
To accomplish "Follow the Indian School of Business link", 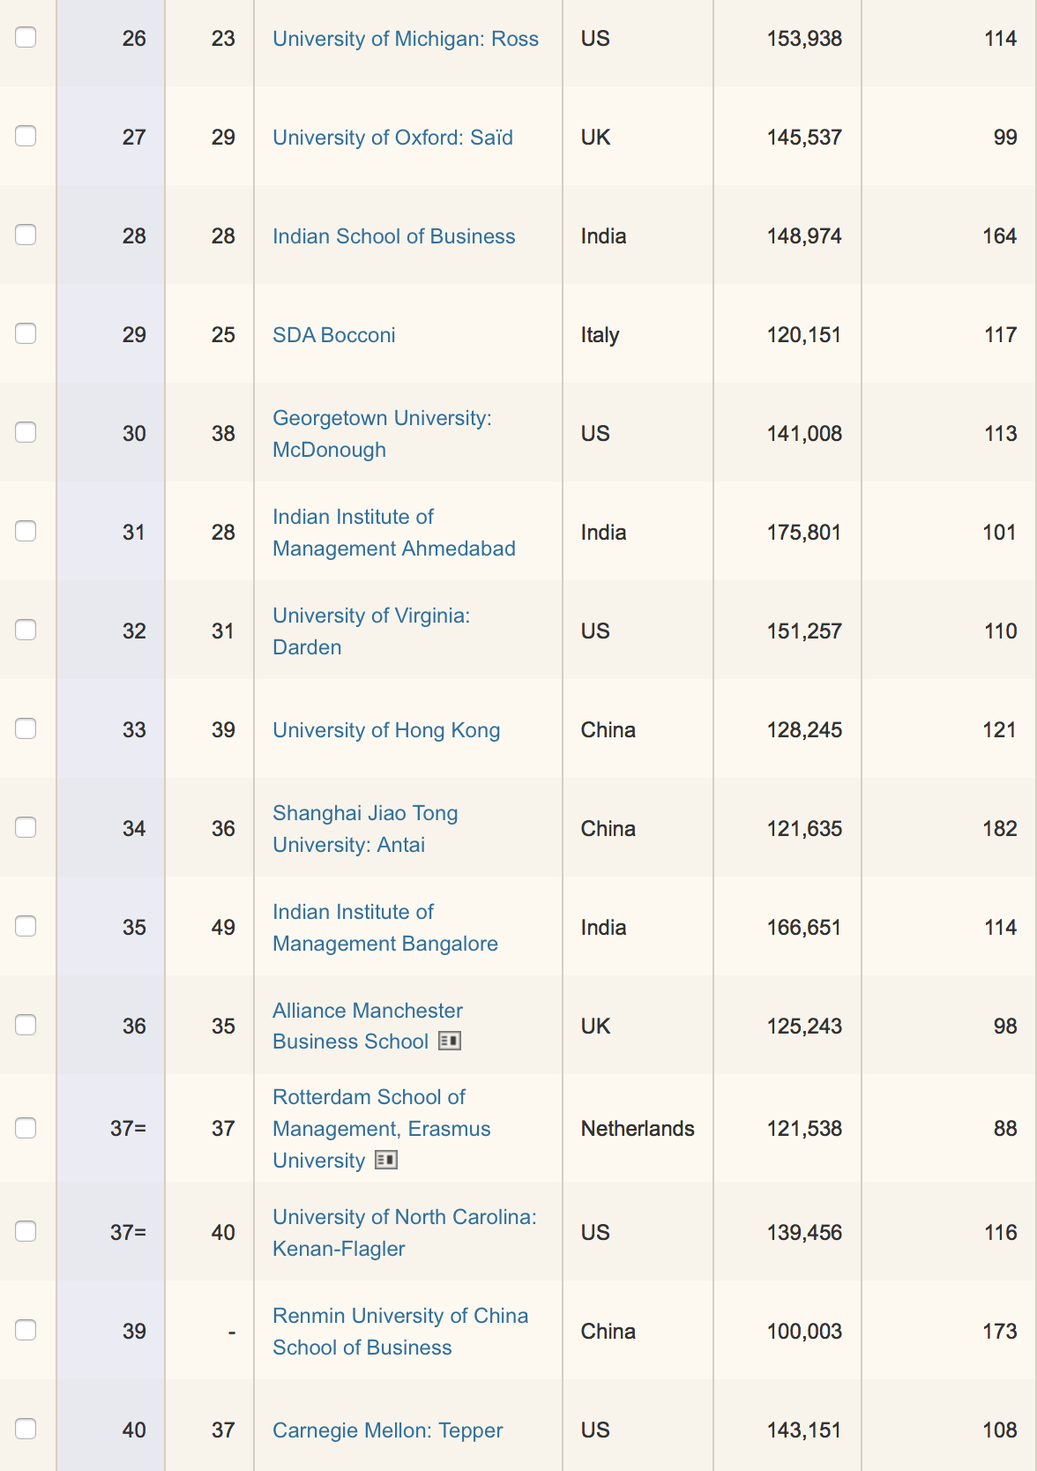I will (x=394, y=236).
